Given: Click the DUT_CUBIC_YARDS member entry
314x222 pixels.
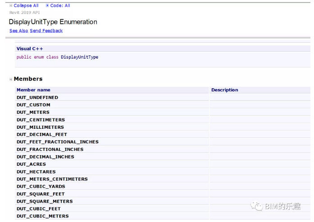Looking at the screenshot, I should click(41, 186).
